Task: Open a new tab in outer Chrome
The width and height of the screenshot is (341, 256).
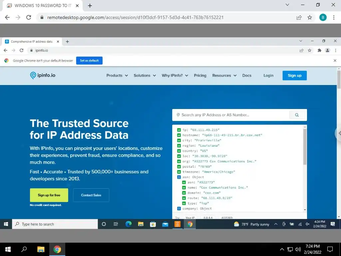Action: [90, 6]
